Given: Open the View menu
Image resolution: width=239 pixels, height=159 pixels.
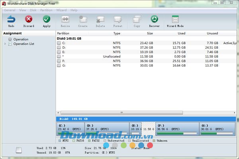Looking at the screenshot, I should tap(23, 10).
